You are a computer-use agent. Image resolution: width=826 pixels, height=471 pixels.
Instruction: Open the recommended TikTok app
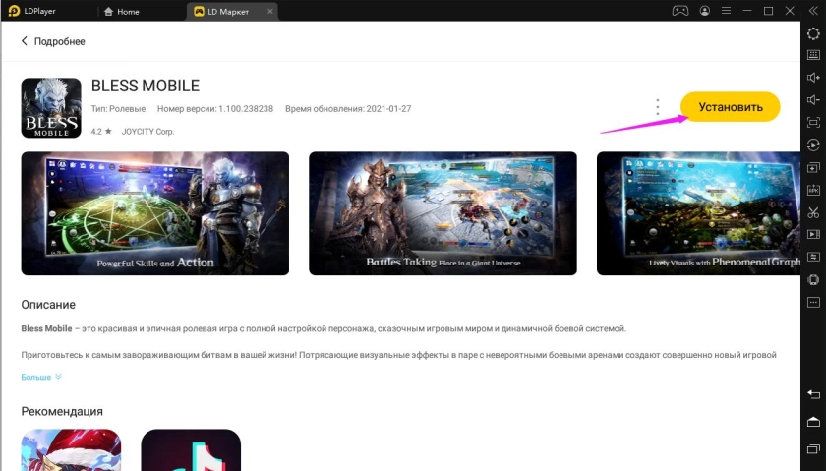[x=191, y=450]
